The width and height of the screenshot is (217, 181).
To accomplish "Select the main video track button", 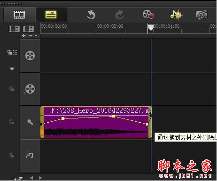I will (30, 55).
